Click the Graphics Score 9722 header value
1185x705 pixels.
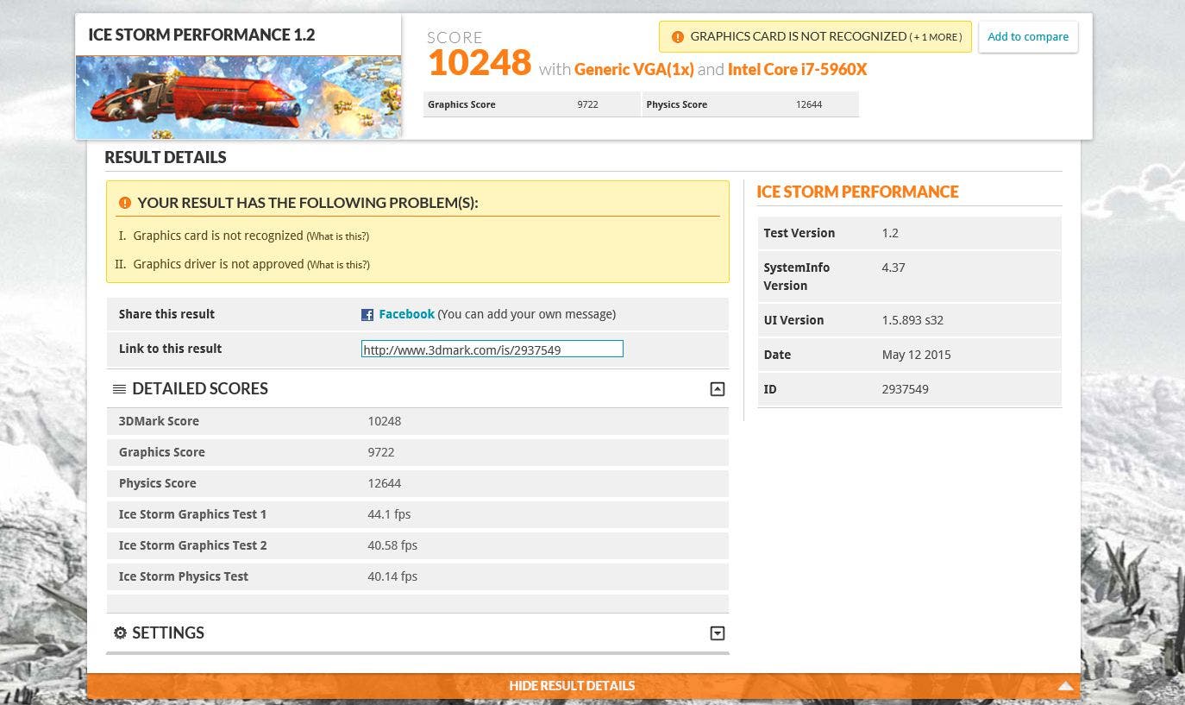pyautogui.click(x=587, y=104)
